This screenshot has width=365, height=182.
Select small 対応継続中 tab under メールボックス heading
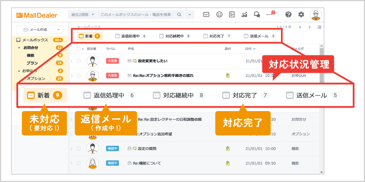(x=175, y=36)
